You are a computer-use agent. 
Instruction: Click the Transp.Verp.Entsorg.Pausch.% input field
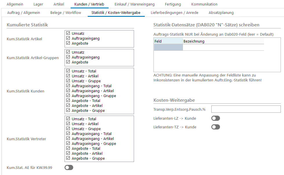click(x=246, y=109)
